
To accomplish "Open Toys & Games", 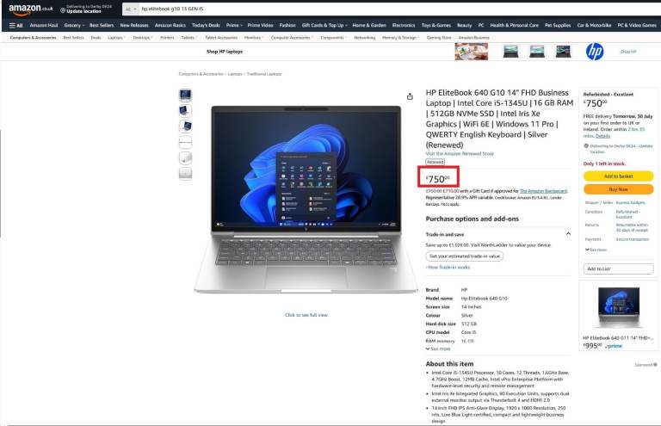I will pos(436,25).
